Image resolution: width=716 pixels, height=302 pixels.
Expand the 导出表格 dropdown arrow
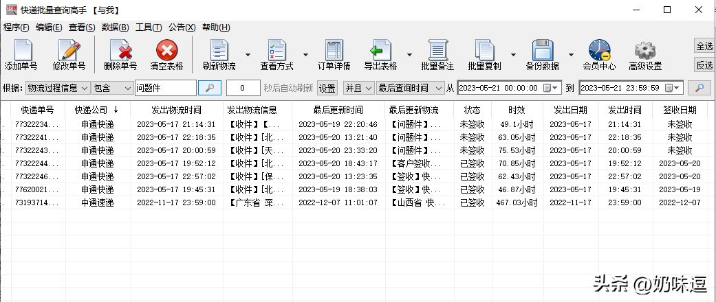(409, 55)
